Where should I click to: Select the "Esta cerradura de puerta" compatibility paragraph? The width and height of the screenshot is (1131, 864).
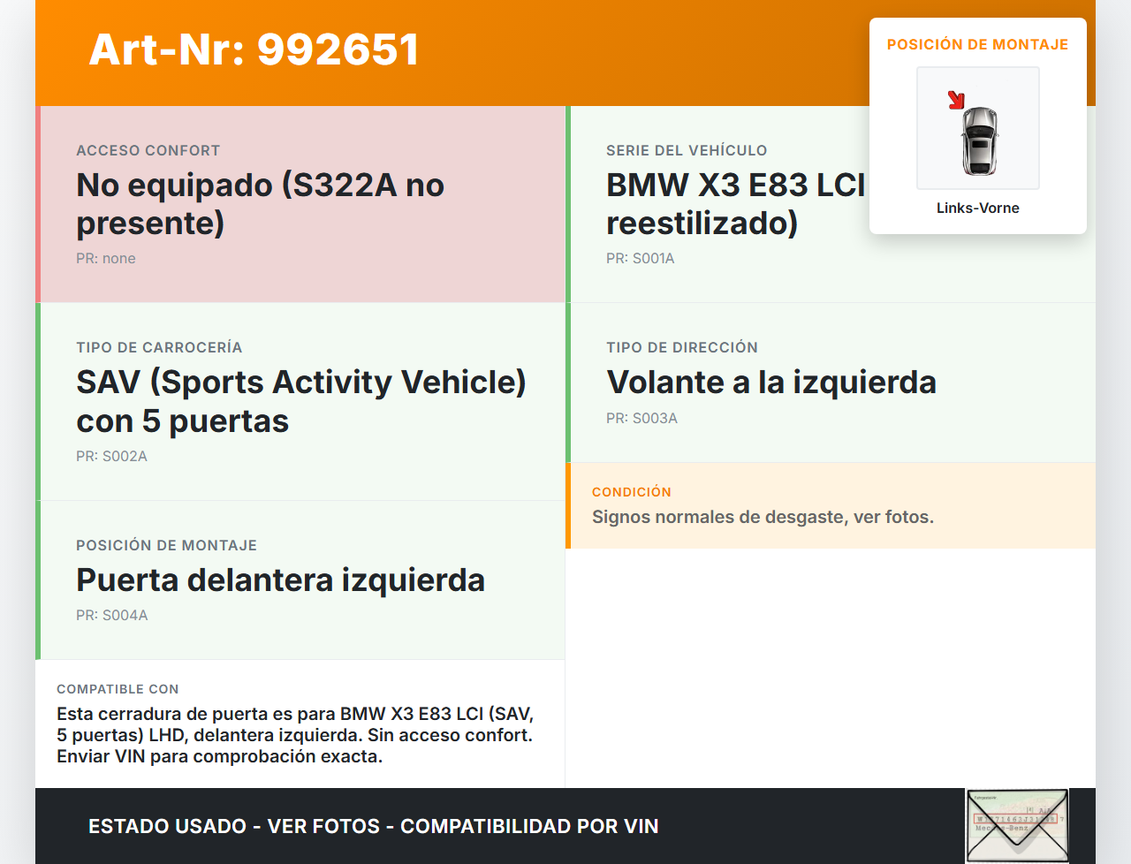coord(295,735)
